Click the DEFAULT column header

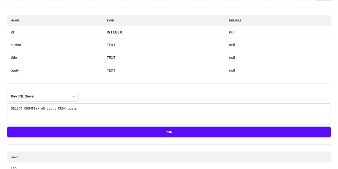(235, 21)
